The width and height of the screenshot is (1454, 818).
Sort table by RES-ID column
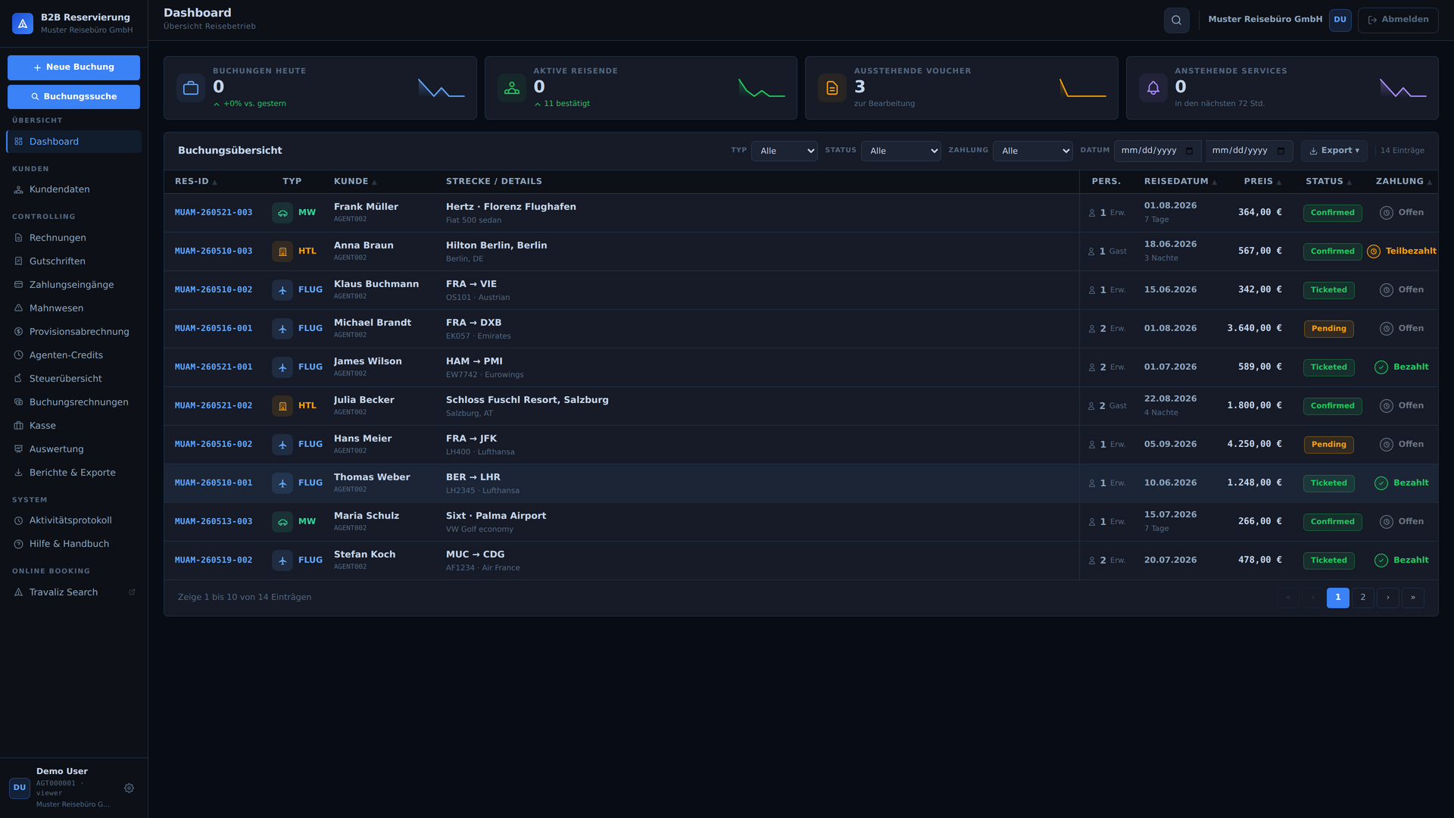(x=195, y=182)
